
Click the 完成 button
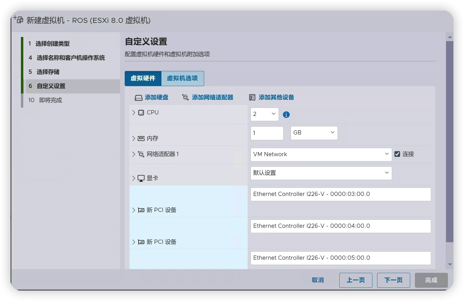coord(431,280)
